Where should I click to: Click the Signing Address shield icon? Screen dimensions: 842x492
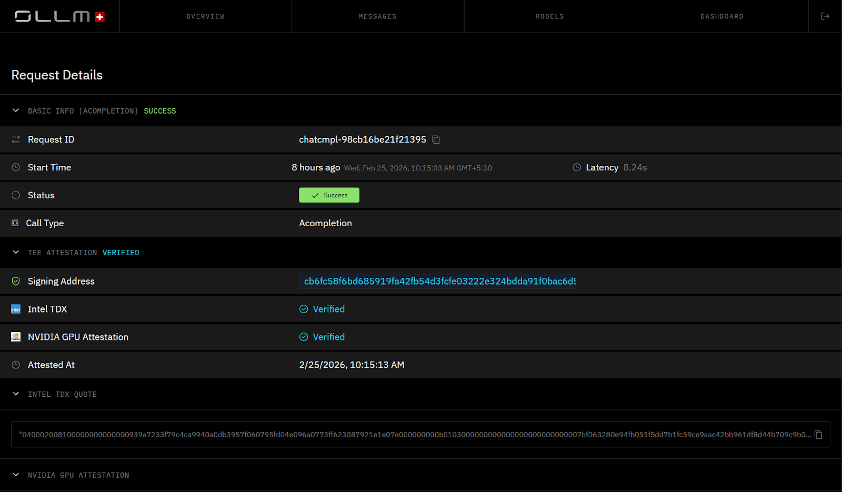[16, 281]
